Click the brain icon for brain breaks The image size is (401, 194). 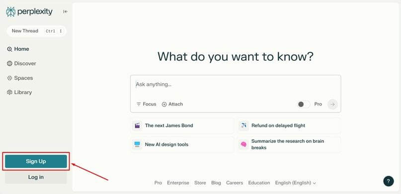coord(243,144)
